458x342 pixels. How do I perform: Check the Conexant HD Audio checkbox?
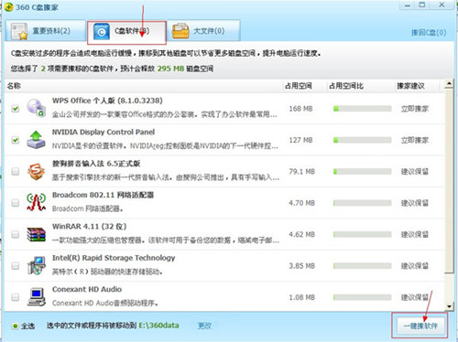[16, 297]
